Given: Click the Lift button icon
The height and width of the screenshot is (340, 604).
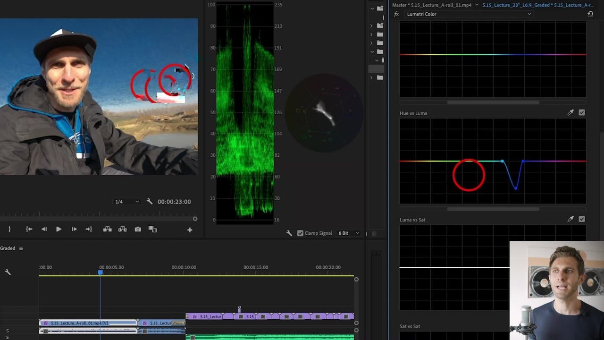Looking at the screenshot, I should [x=108, y=229].
